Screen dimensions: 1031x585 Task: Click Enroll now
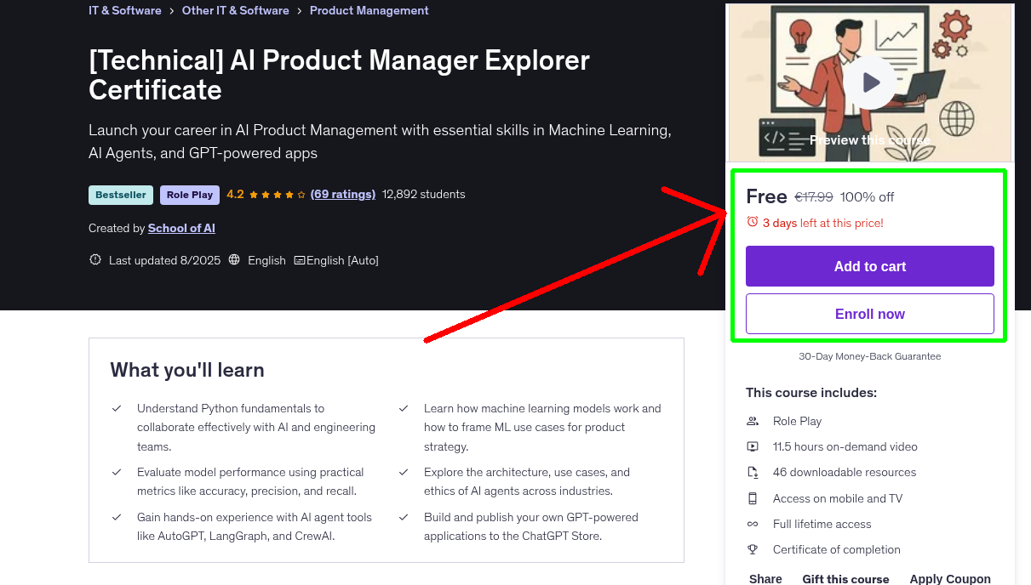click(869, 314)
